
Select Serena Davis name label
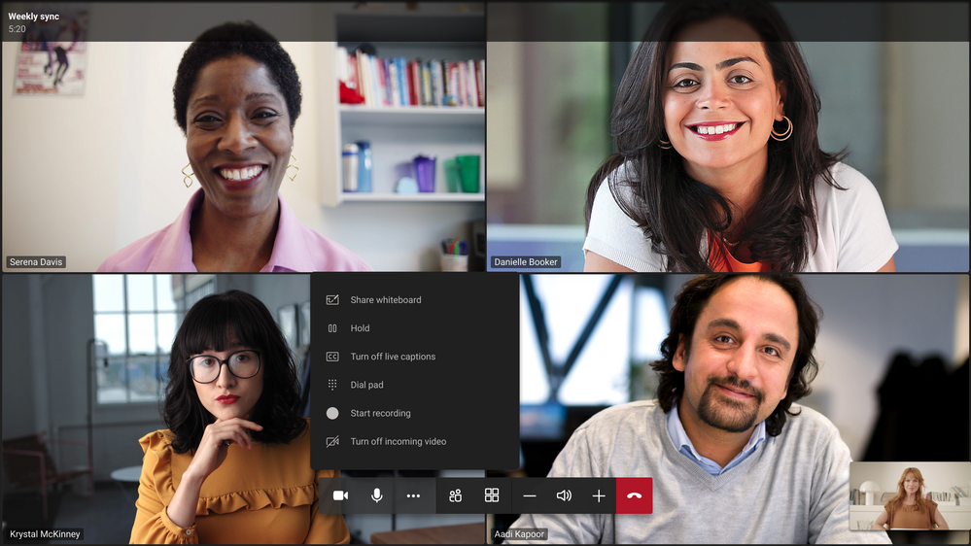pos(36,262)
